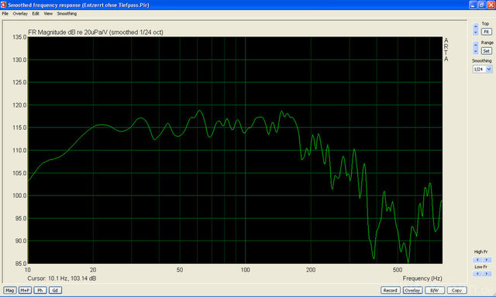Image resolution: width=496 pixels, height=297 pixels.
Task: Open the File menu
Action: tap(5, 14)
